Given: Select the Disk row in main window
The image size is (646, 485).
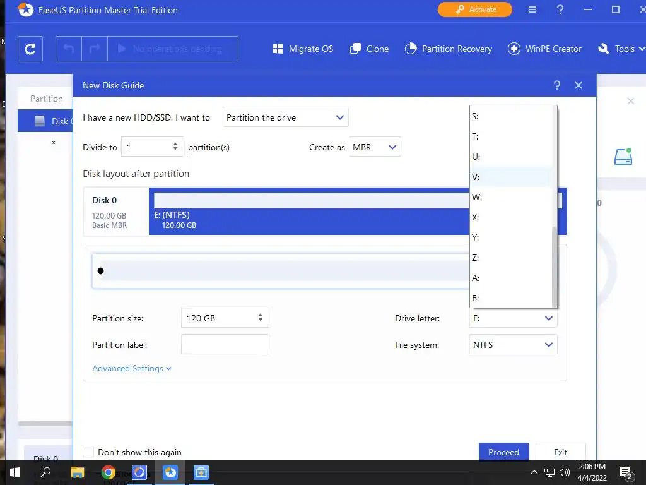Looking at the screenshot, I should [x=45, y=121].
